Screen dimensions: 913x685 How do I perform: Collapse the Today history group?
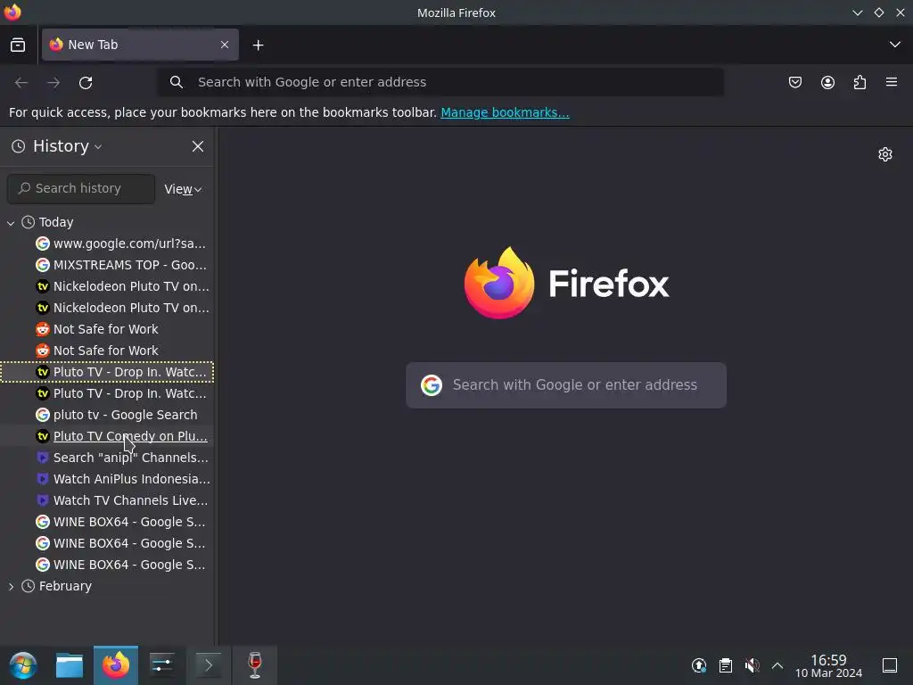[x=11, y=222]
